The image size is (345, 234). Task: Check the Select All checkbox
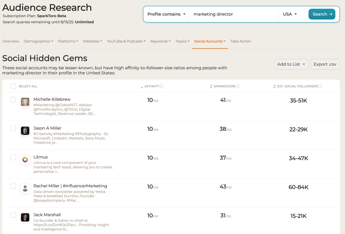tap(13, 86)
